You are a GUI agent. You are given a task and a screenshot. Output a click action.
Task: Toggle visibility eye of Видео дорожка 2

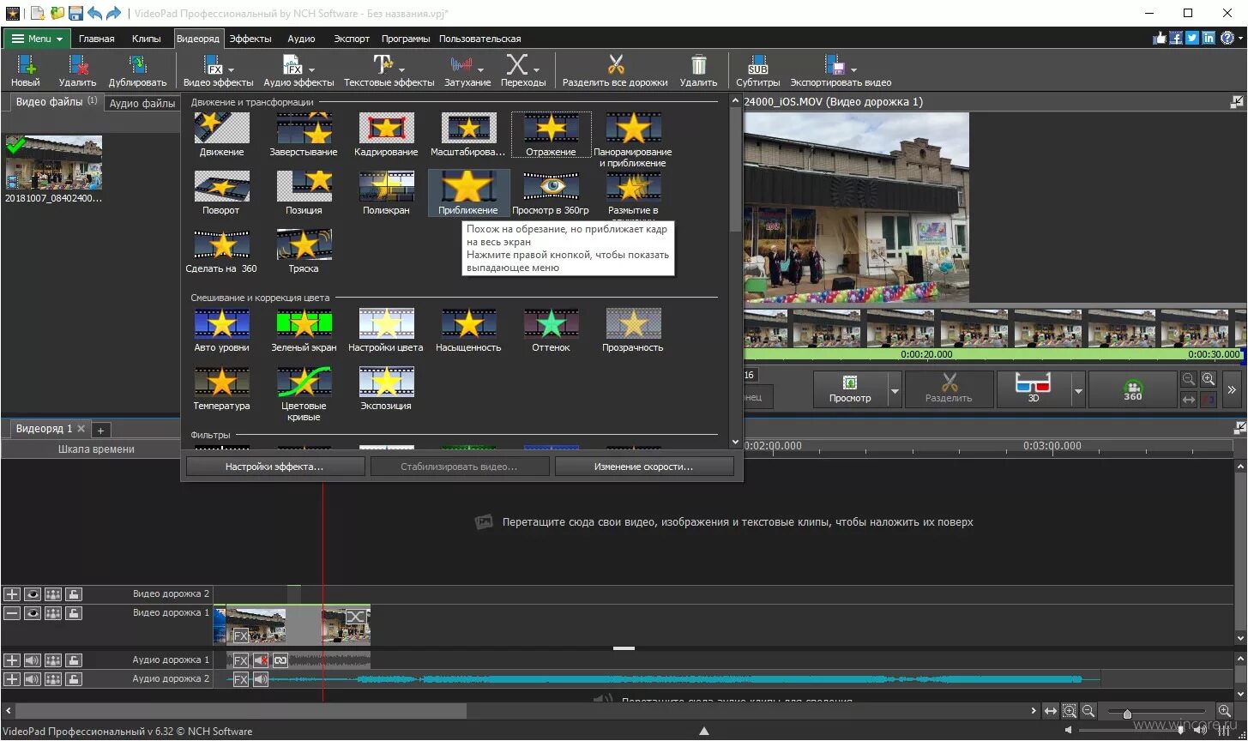33,593
